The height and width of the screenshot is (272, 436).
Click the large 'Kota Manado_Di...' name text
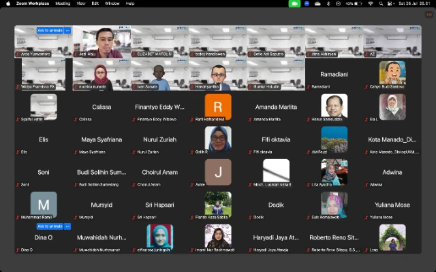point(392,139)
